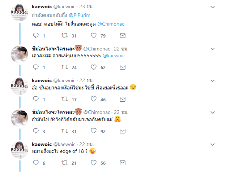This screenshot has height=172, width=226.
Task: Expand options chevron on the last tweet
Action: tap(213, 145)
